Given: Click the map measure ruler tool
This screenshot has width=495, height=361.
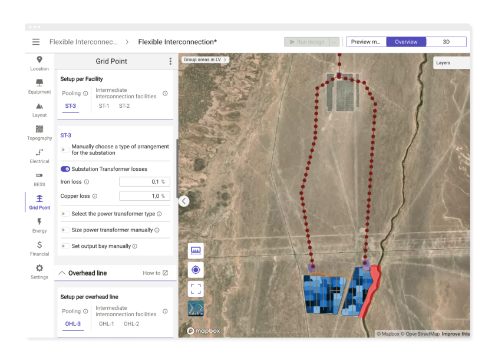Looking at the screenshot, I should point(196,250).
